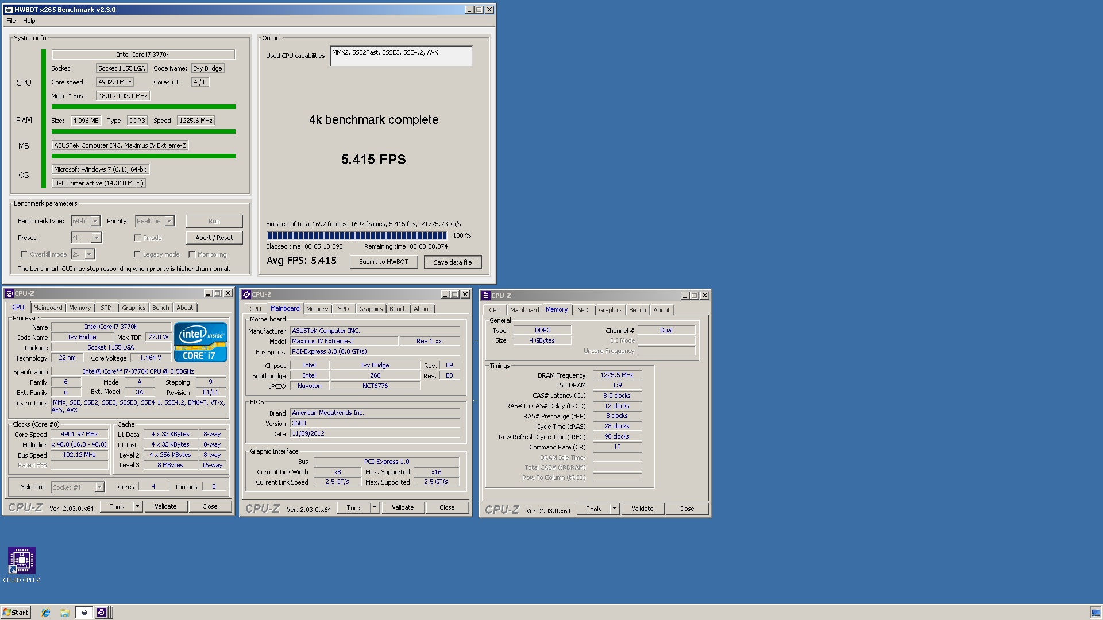Switch to Graphics tab in Memory CPU-Z window
Viewport: 1103px width, 620px height.
point(610,310)
